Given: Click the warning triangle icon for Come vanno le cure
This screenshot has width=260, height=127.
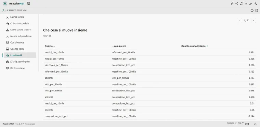Looking at the screenshot, I should [x=7, y=30].
